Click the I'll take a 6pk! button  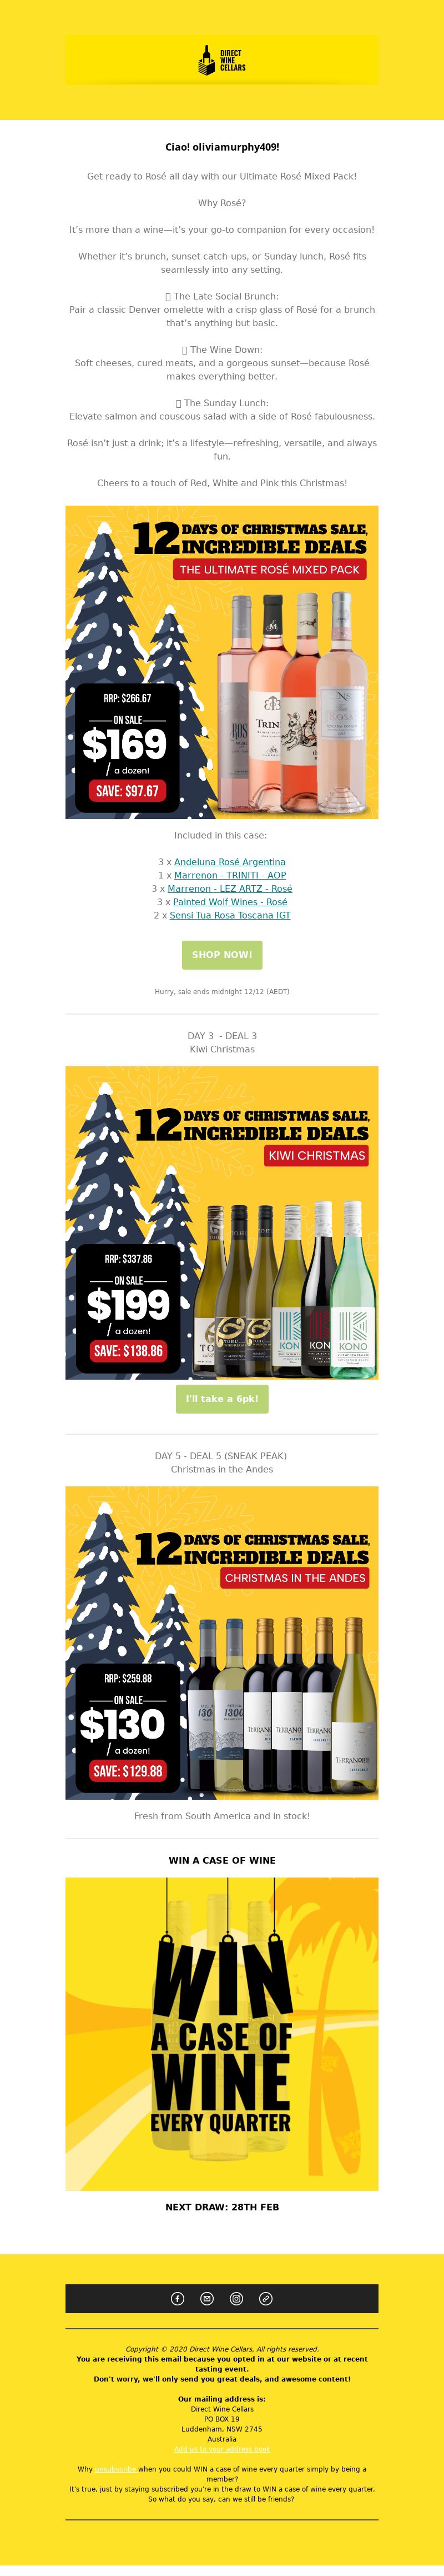click(x=221, y=1399)
